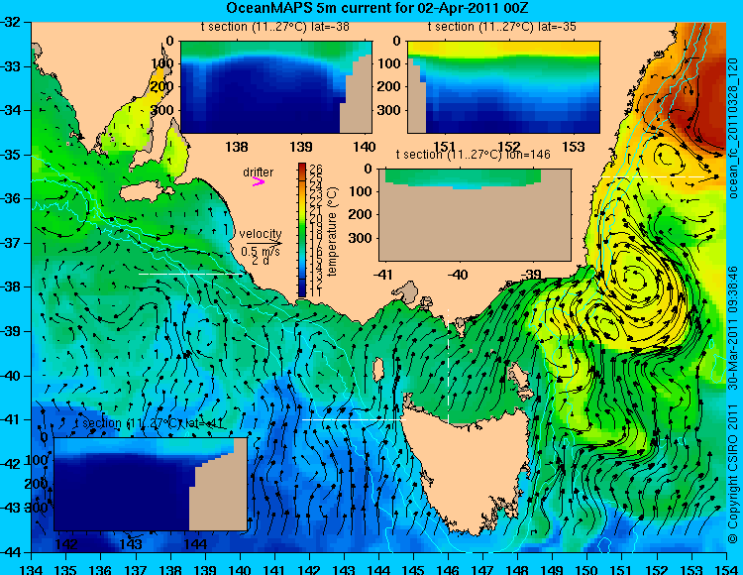Click the "t section (11..27°C) lat=-38" heading

(274, 27)
